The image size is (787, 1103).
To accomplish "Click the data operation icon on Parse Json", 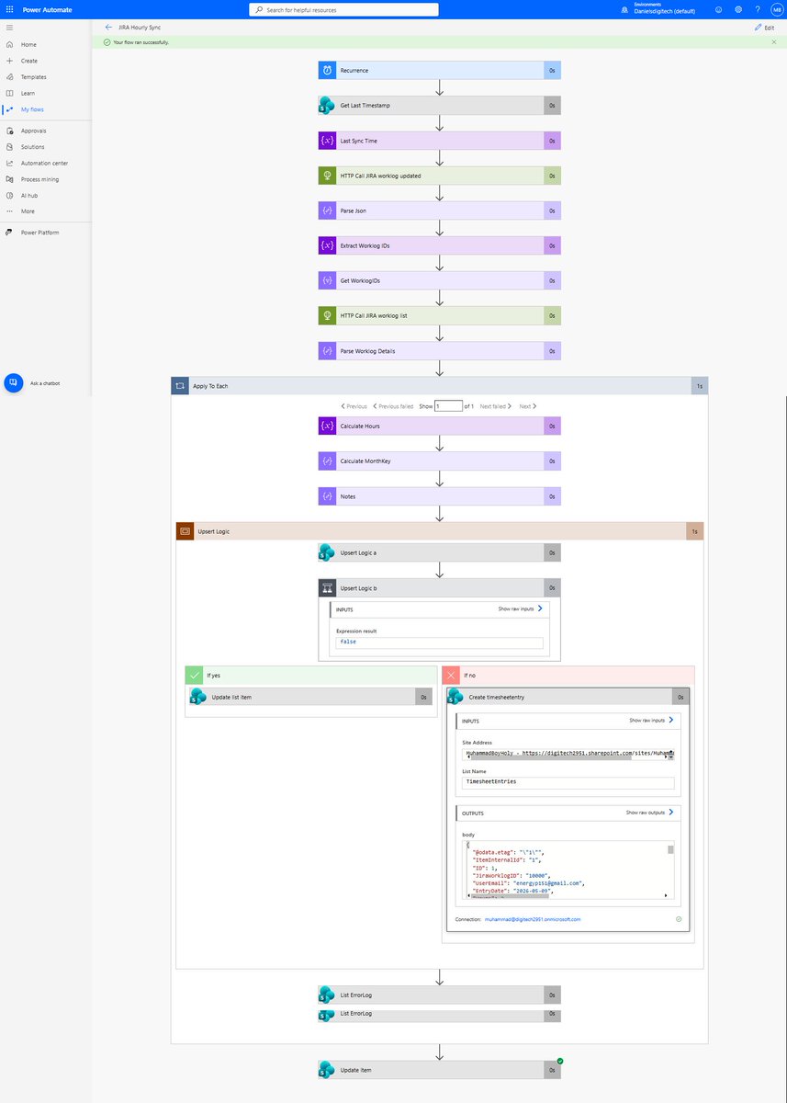I will [328, 210].
